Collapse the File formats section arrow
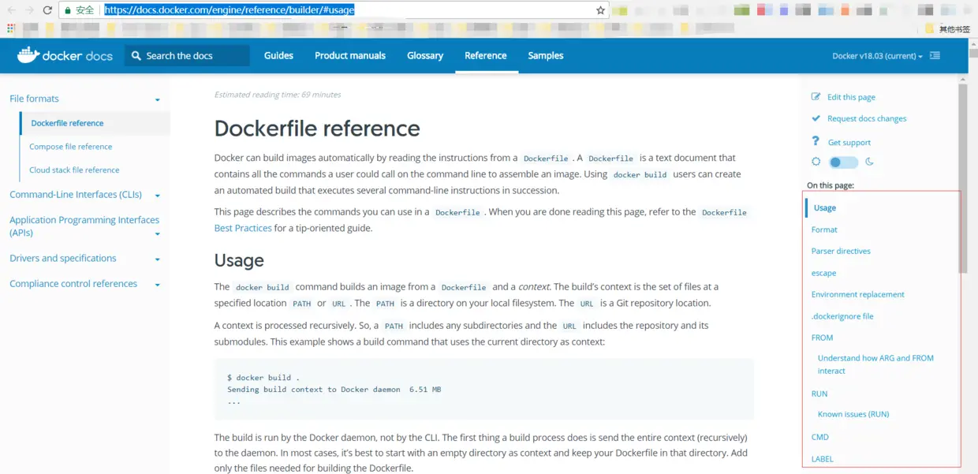This screenshot has width=978, height=474. tap(158, 100)
